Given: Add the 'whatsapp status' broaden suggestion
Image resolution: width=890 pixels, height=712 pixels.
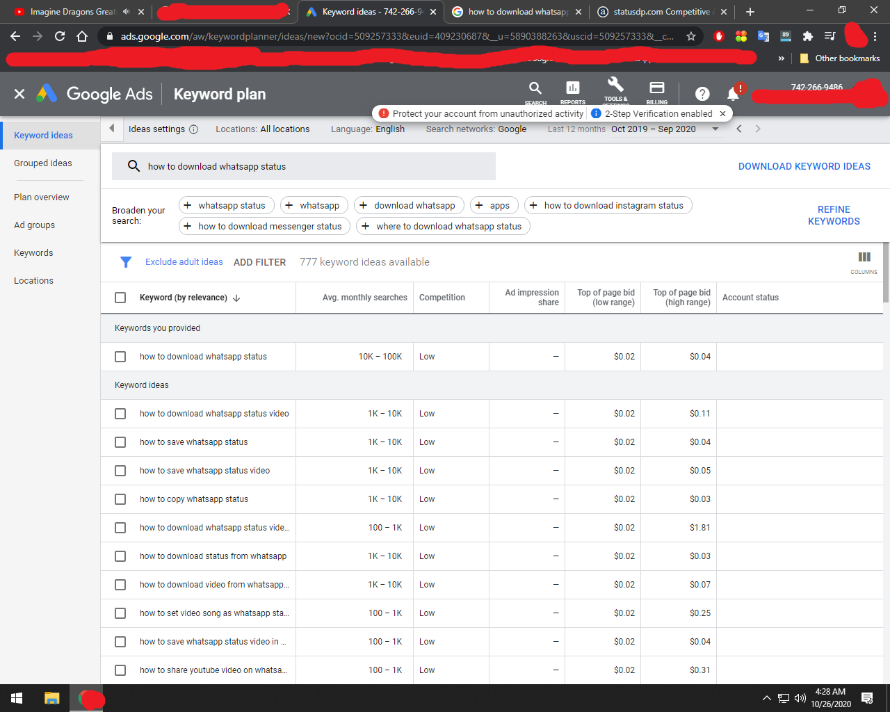Looking at the screenshot, I should click(227, 205).
